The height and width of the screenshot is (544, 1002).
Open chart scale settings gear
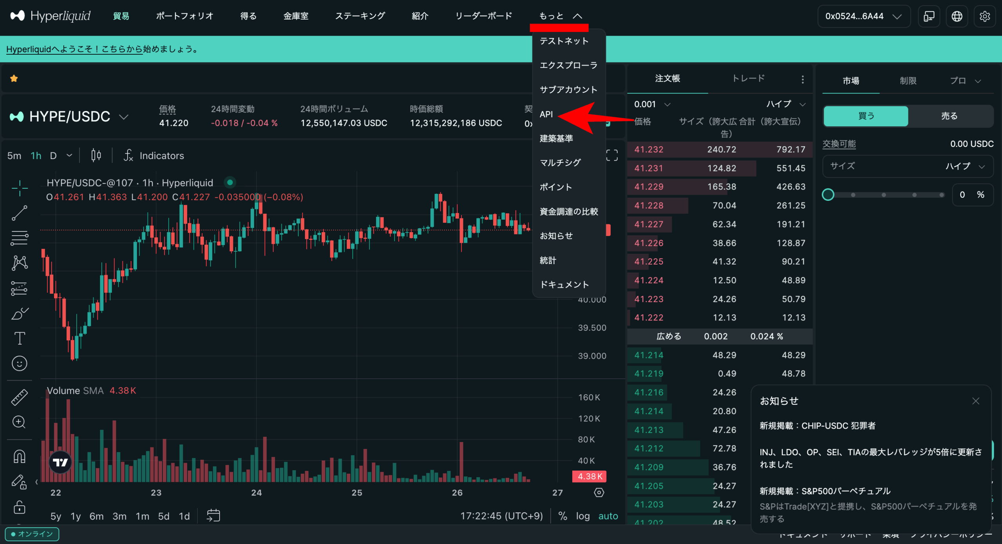coord(599,492)
